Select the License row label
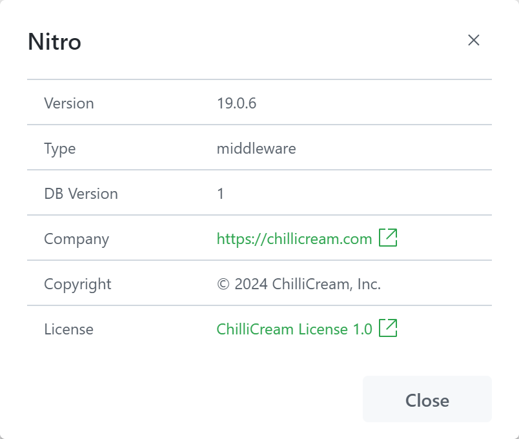 point(68,329)
